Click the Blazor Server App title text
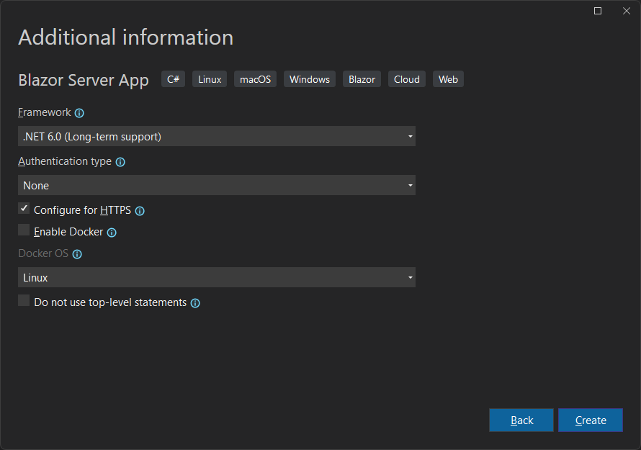Image resolution: width=641 pixels, height=450 pixels. [x=84, y=80]
